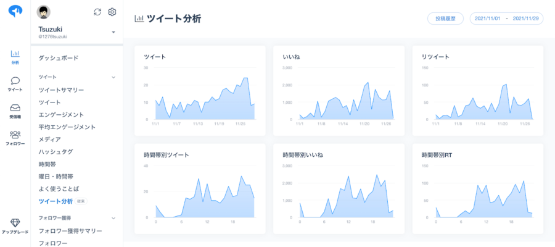This screenshot has width=555, height=247.
Task: Open 時間帯 menu item
Action: coord(47,164)
